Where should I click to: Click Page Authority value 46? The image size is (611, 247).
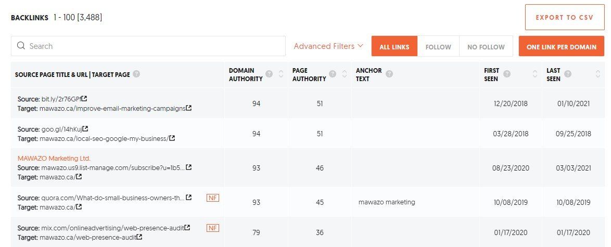320,168
